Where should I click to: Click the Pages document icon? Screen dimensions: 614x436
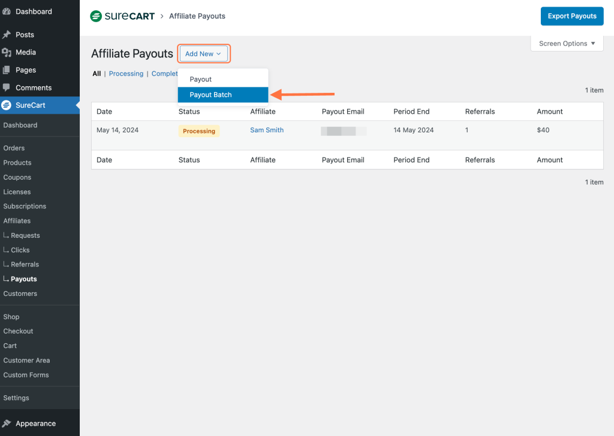click(x=7, y=69)
